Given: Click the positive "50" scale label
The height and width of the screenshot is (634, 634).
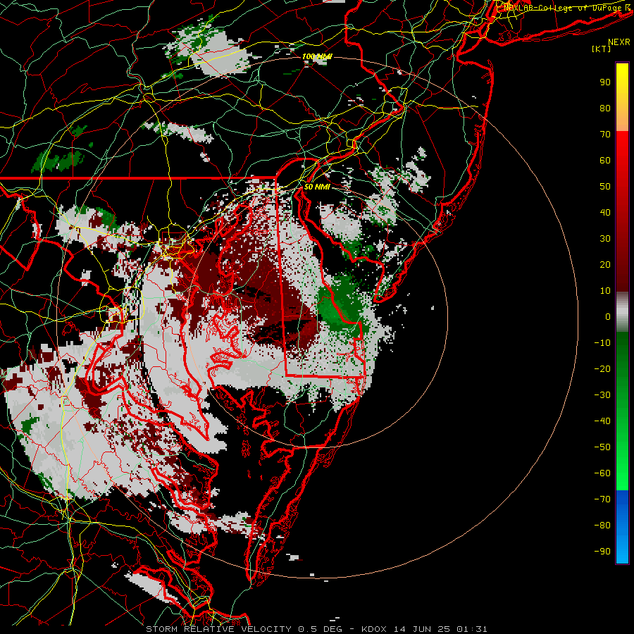Looking at the screenshot, I should point(605,187).
